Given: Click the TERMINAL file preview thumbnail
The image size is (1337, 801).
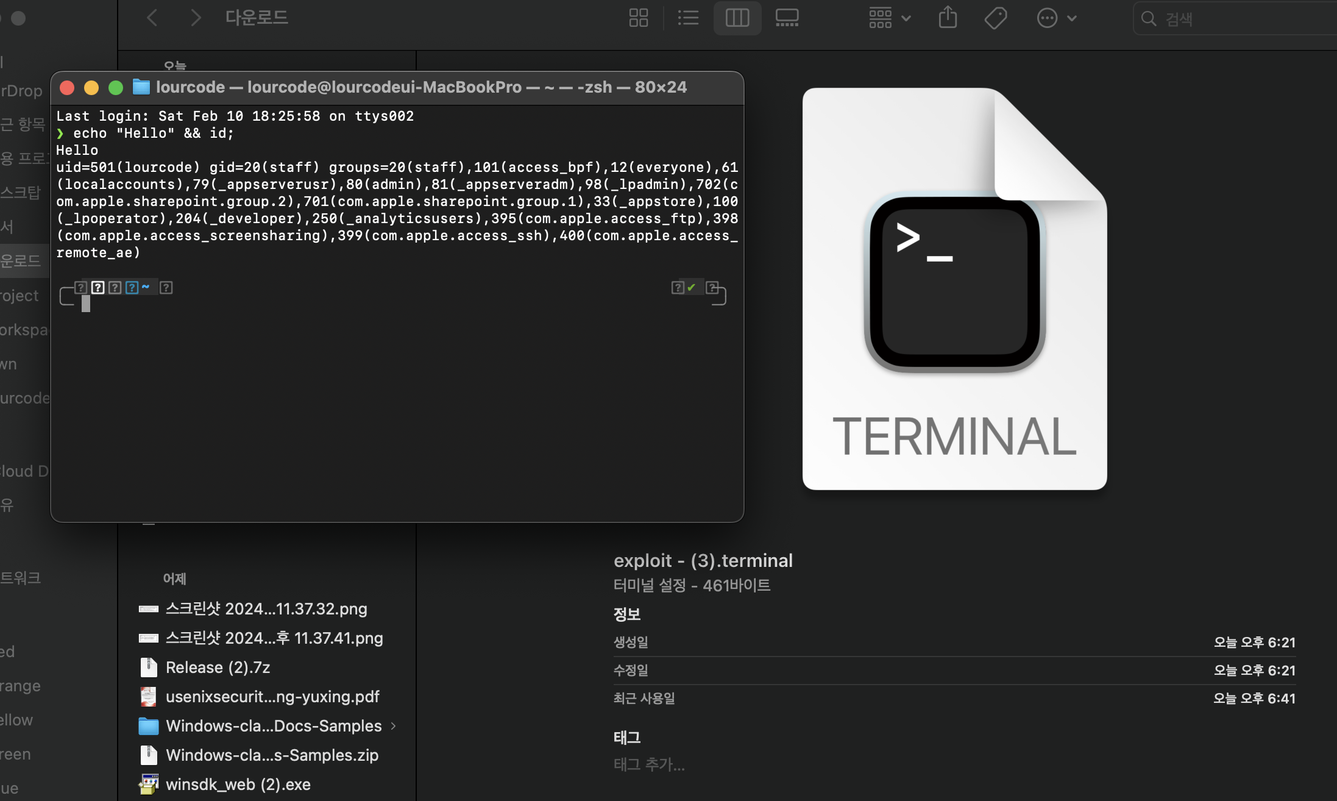Looking at the screenshot, I should point(954,289).
